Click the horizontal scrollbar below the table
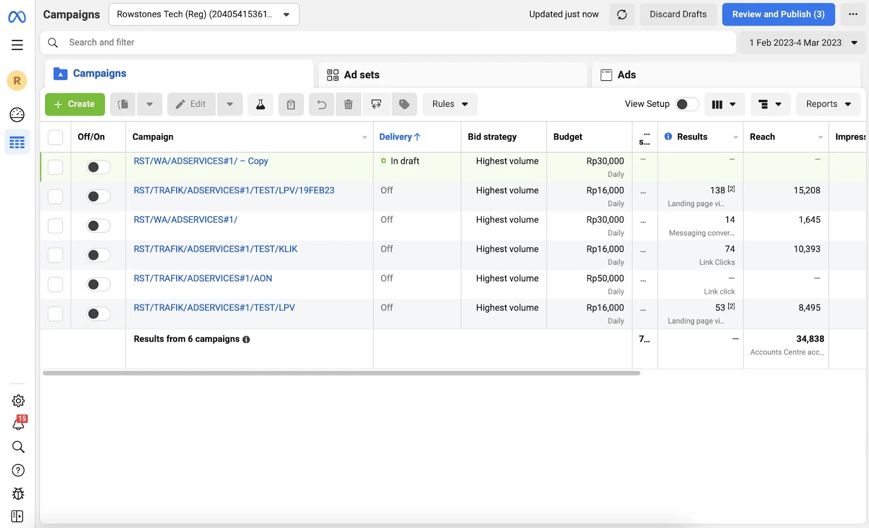The height and width of the screenshot is (528, 869). click(341, 373)
